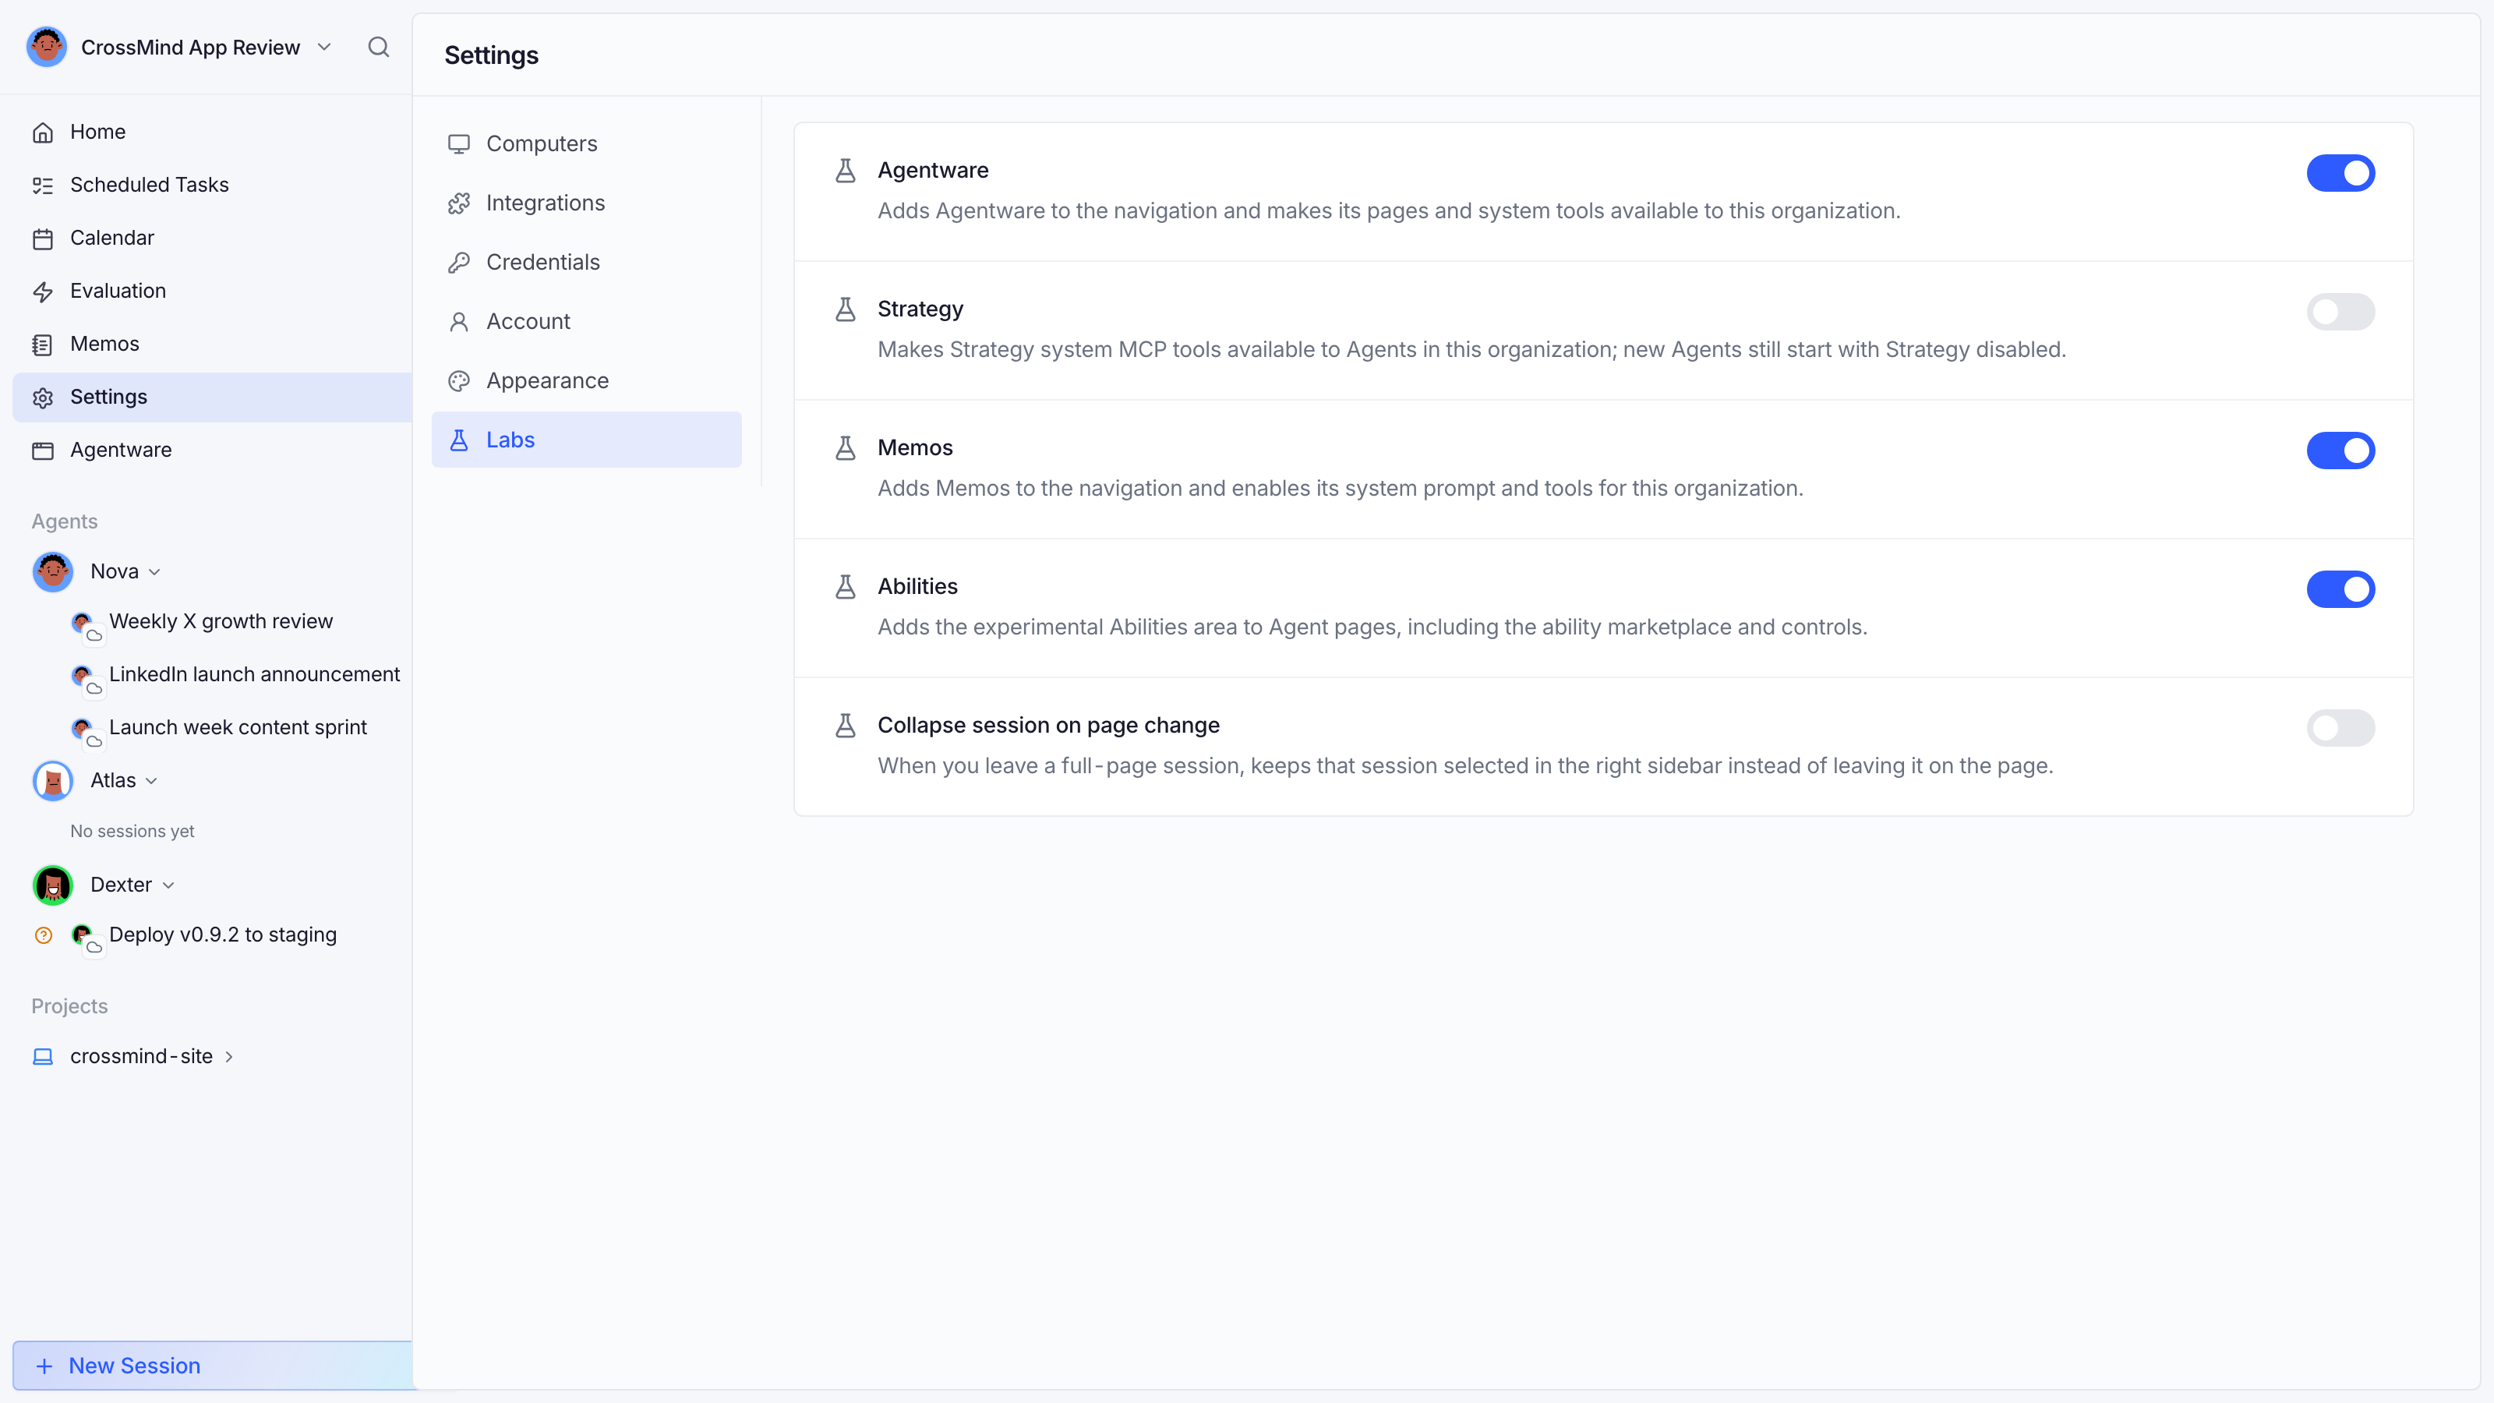Collapse the Nova agent sessions
The width and height of the screenshot is (2494, 1403).
[155, 572]
